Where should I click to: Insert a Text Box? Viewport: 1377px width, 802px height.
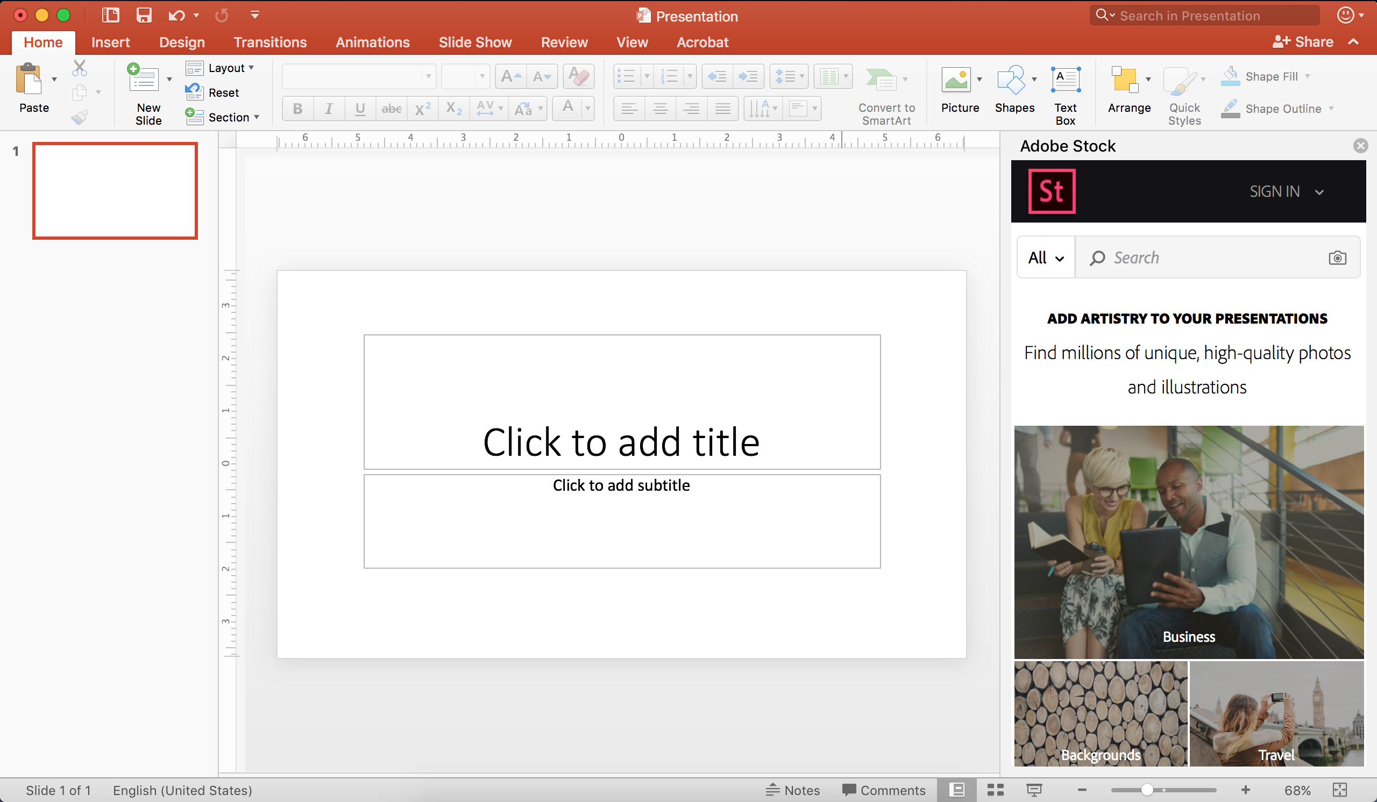point(1065,80)
